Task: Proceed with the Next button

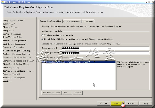Action: click(x=118, y=104)
